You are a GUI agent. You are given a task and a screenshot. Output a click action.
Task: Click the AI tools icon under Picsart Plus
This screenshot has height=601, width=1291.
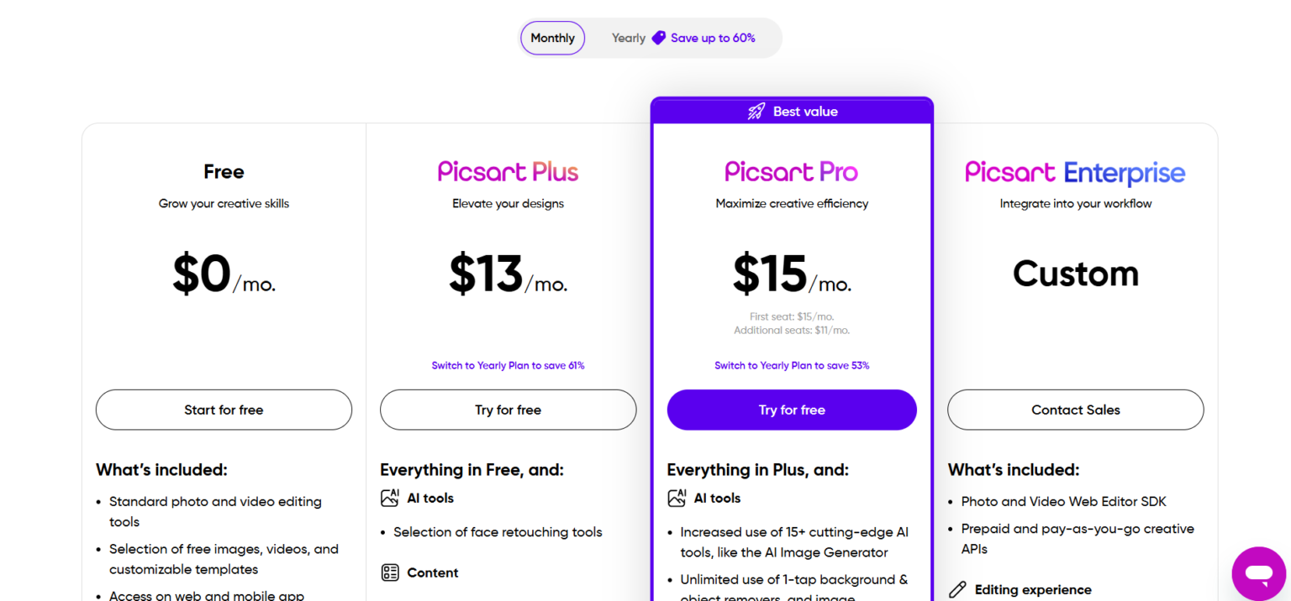(390, 497)
